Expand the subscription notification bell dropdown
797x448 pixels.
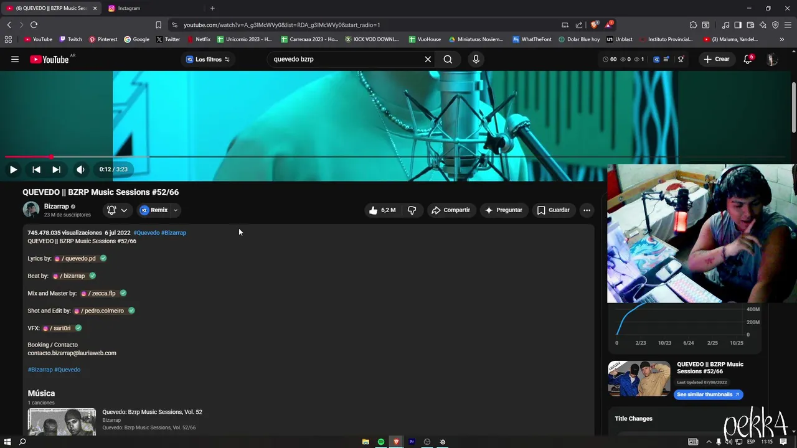117,210
